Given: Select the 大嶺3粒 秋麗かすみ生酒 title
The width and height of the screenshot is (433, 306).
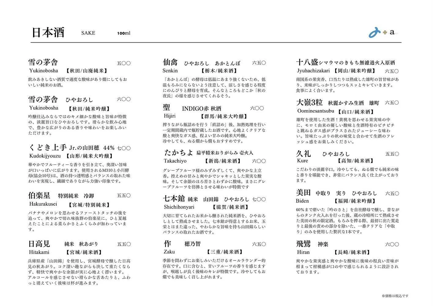Looking at the screenshot, I should pos(338,103).
